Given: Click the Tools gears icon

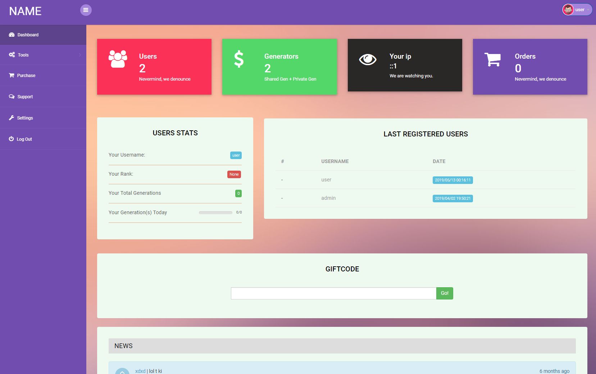Looking at the screenshot, I should (11, 55).
